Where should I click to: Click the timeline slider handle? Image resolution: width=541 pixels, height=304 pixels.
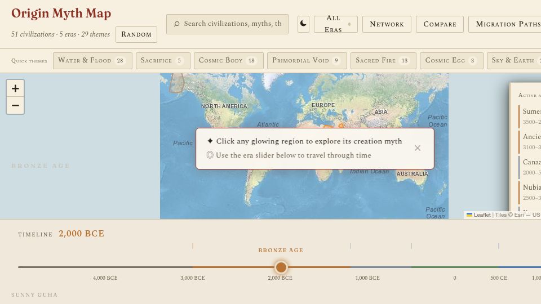tap(281, 267)
